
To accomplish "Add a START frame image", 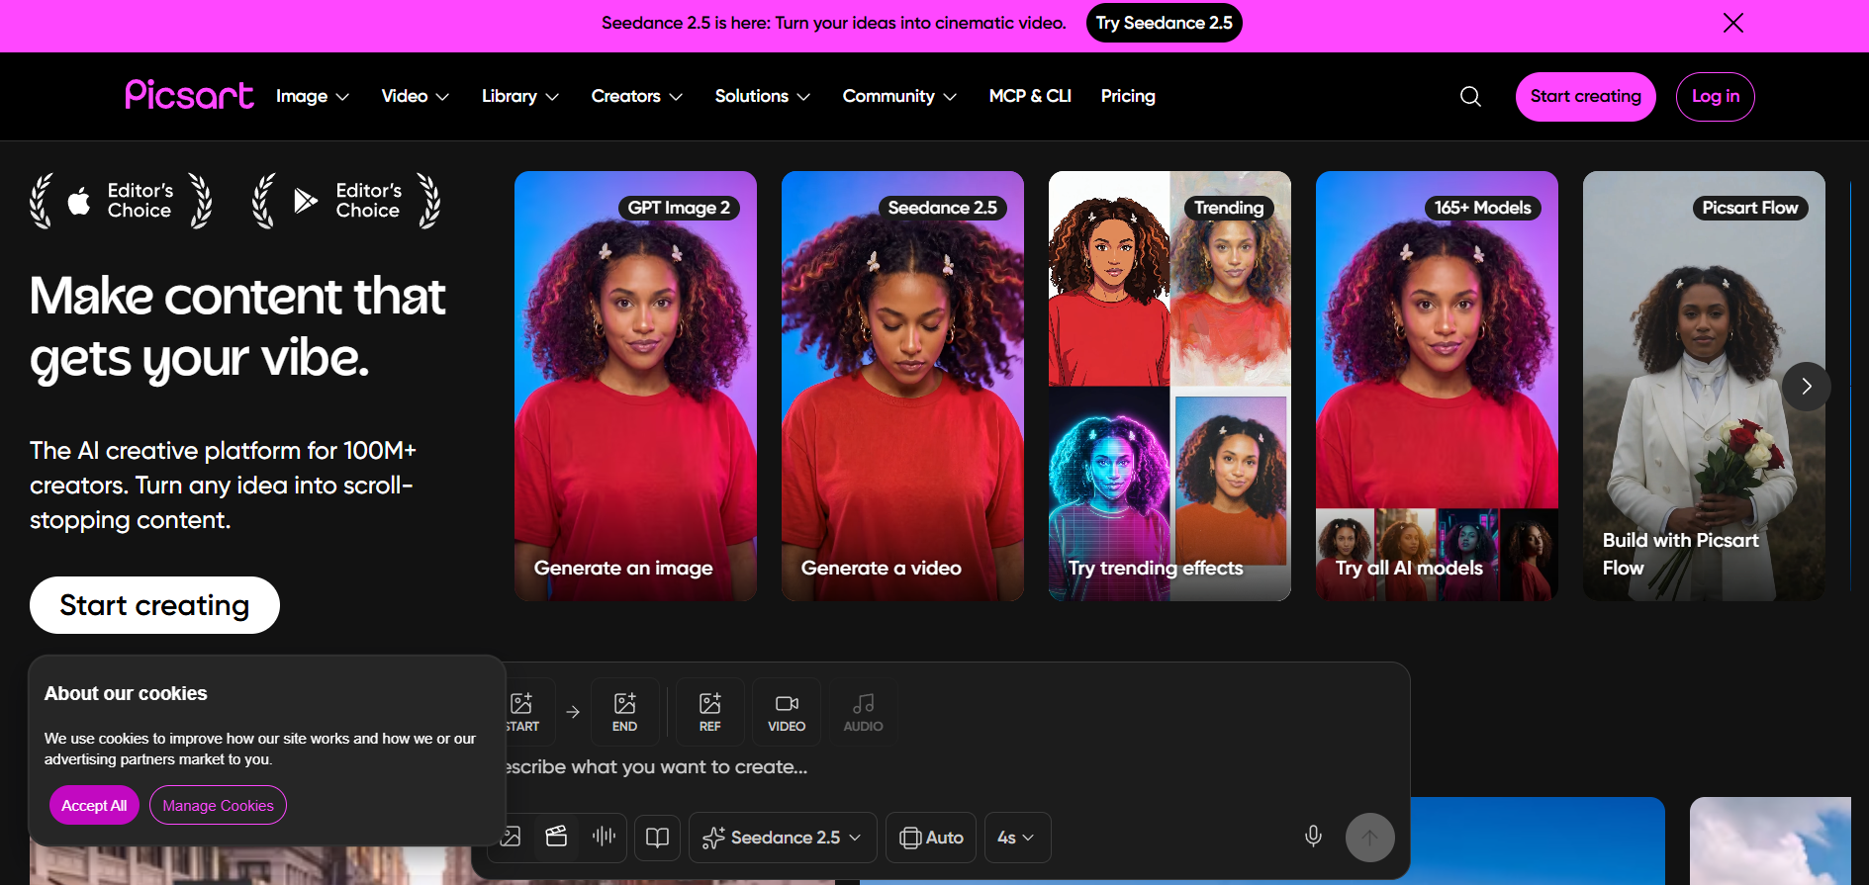I will [x=529, y=712].
